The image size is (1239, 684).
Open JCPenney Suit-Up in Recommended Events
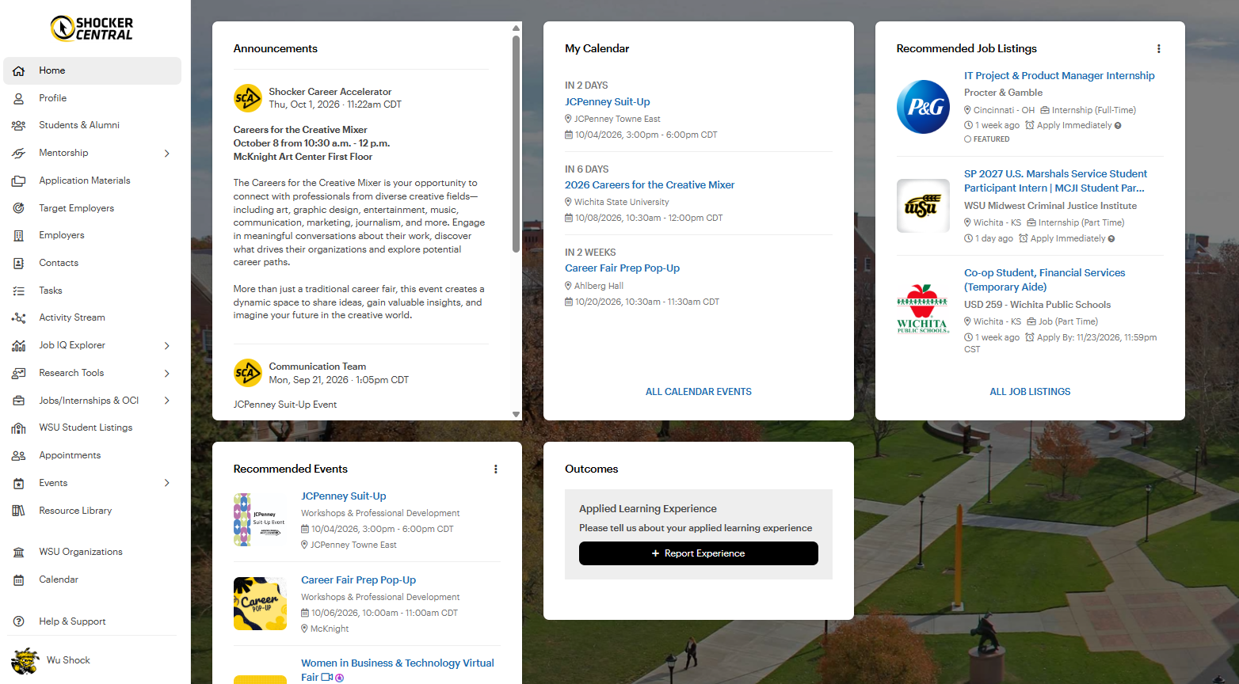(x=344, y=496)
